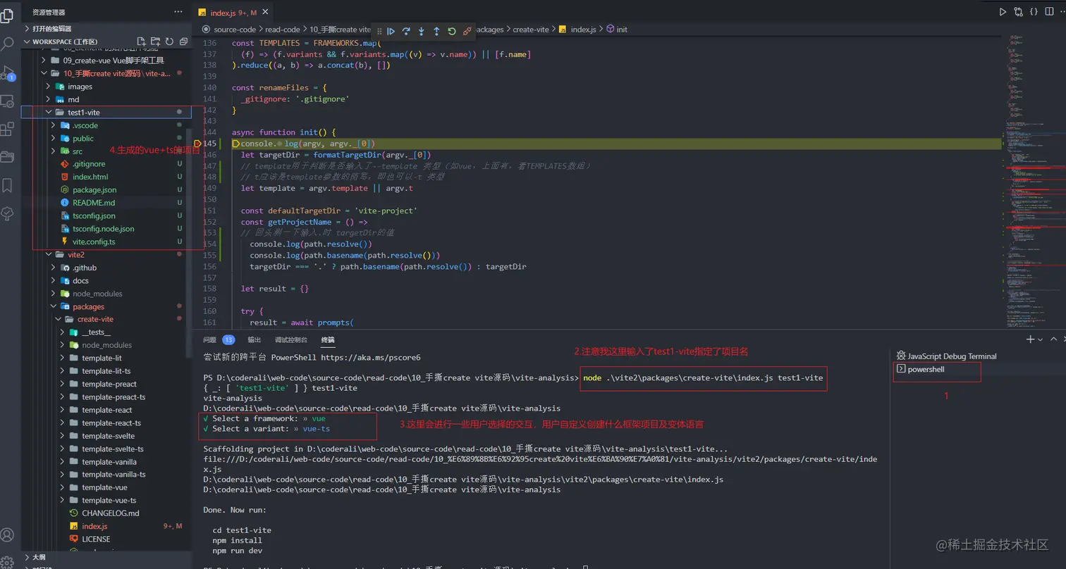
Task: Select the powershell terminal in the list
Action: [926, 369]
